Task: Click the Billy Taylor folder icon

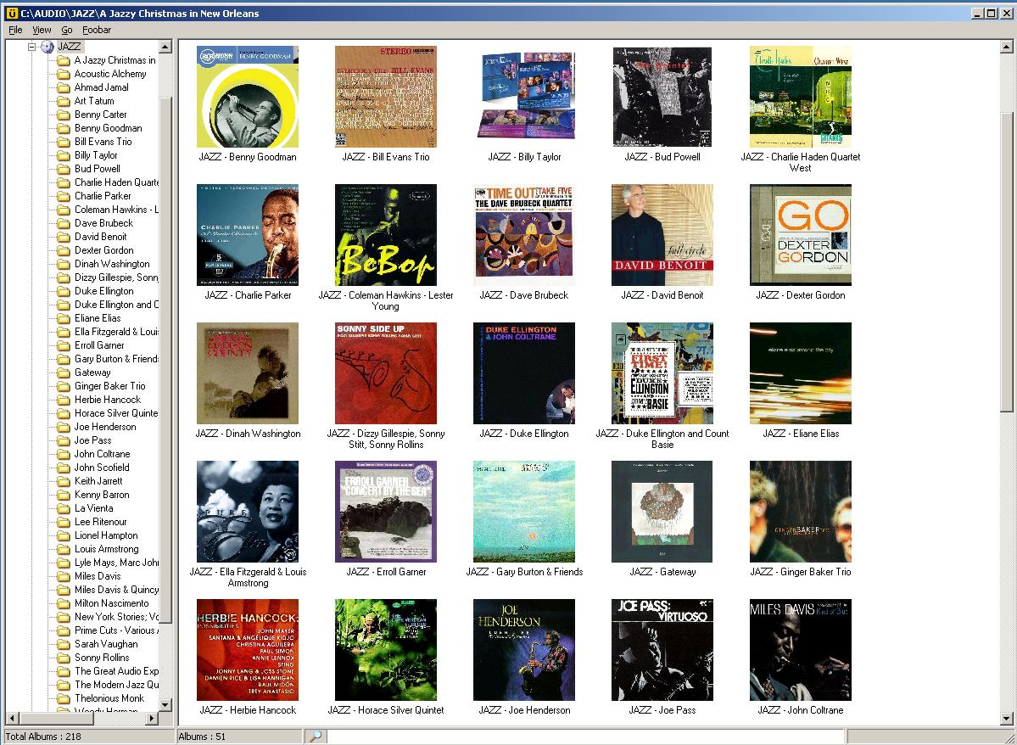Action: tap(63, 156)
